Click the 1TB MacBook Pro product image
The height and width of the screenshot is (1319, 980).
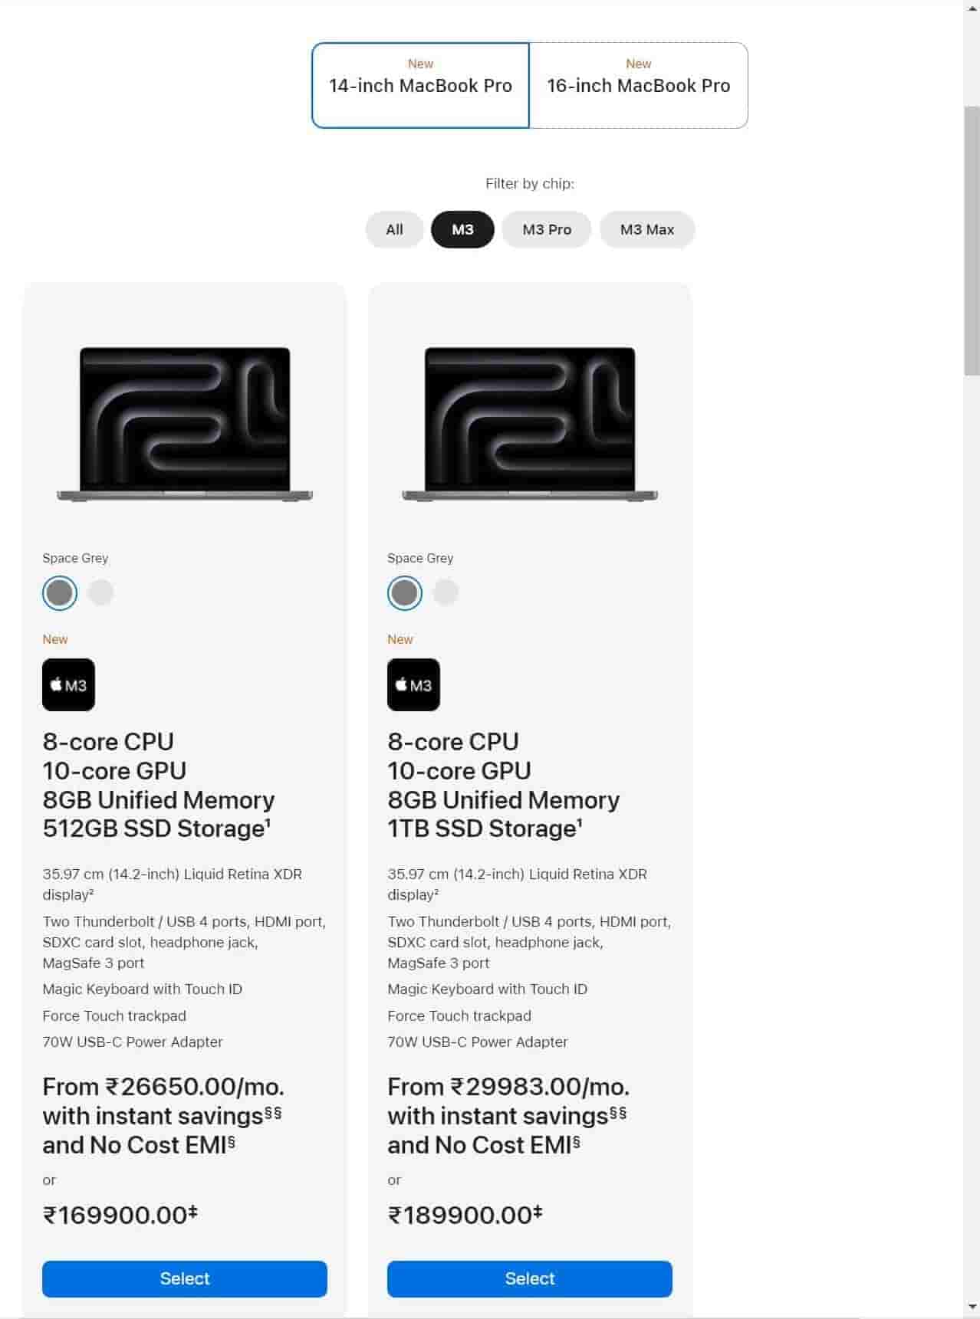(530, 425)
